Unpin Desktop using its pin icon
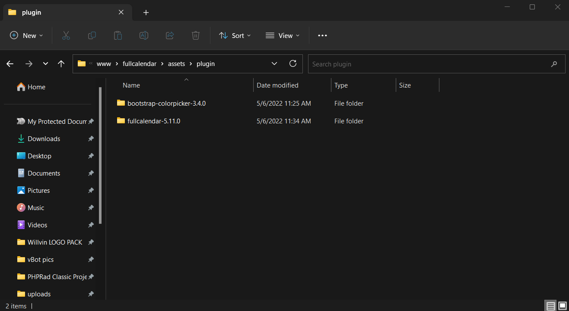569x311 pixels. [91, 156]
